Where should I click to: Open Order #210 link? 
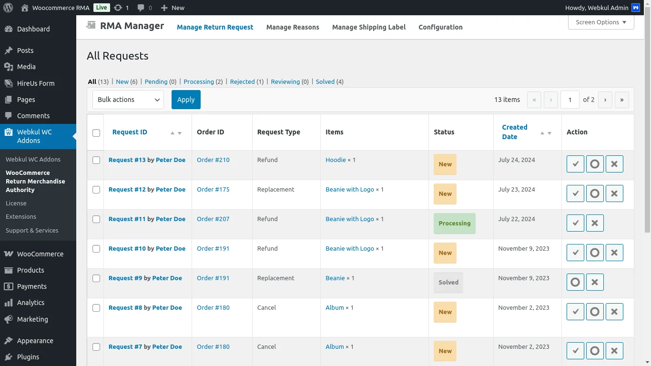(213, 160)
